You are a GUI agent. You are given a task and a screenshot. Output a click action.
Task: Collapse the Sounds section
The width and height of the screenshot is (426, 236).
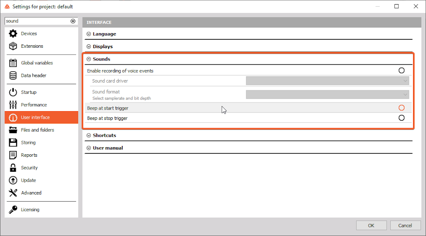click(x=89, y=59)
